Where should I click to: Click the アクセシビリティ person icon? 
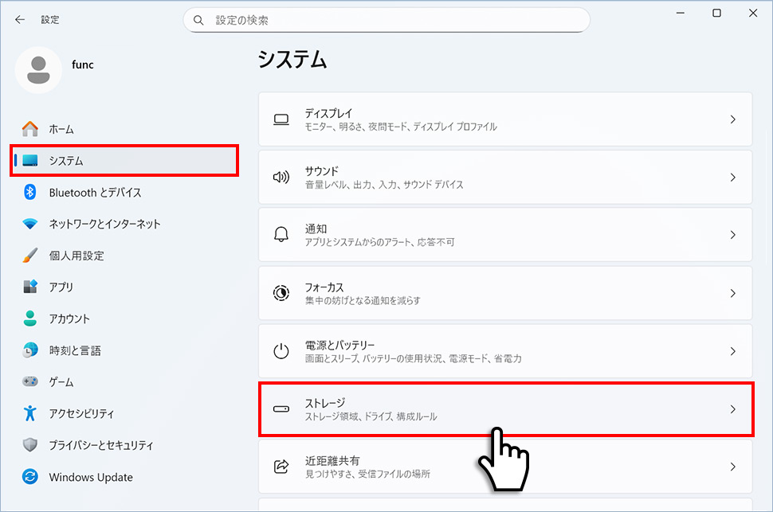[x=30, y=413]
